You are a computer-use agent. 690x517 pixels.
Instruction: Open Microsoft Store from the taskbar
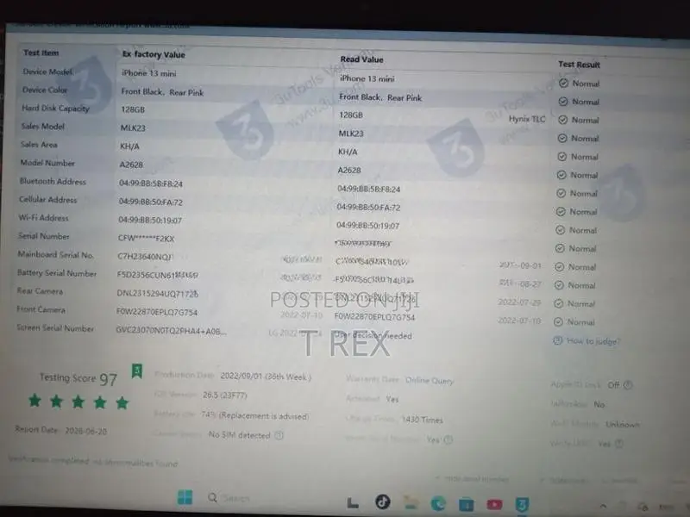tap(466, 505)
